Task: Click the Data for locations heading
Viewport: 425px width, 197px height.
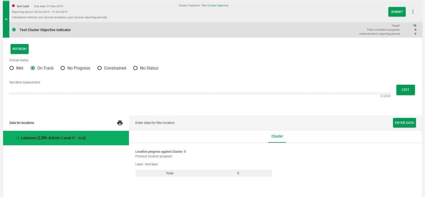Action: click(x=22, y=123)
